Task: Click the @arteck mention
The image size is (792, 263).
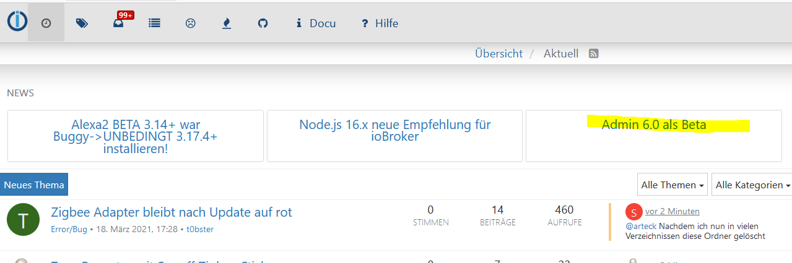Action: tap(641, 226)
